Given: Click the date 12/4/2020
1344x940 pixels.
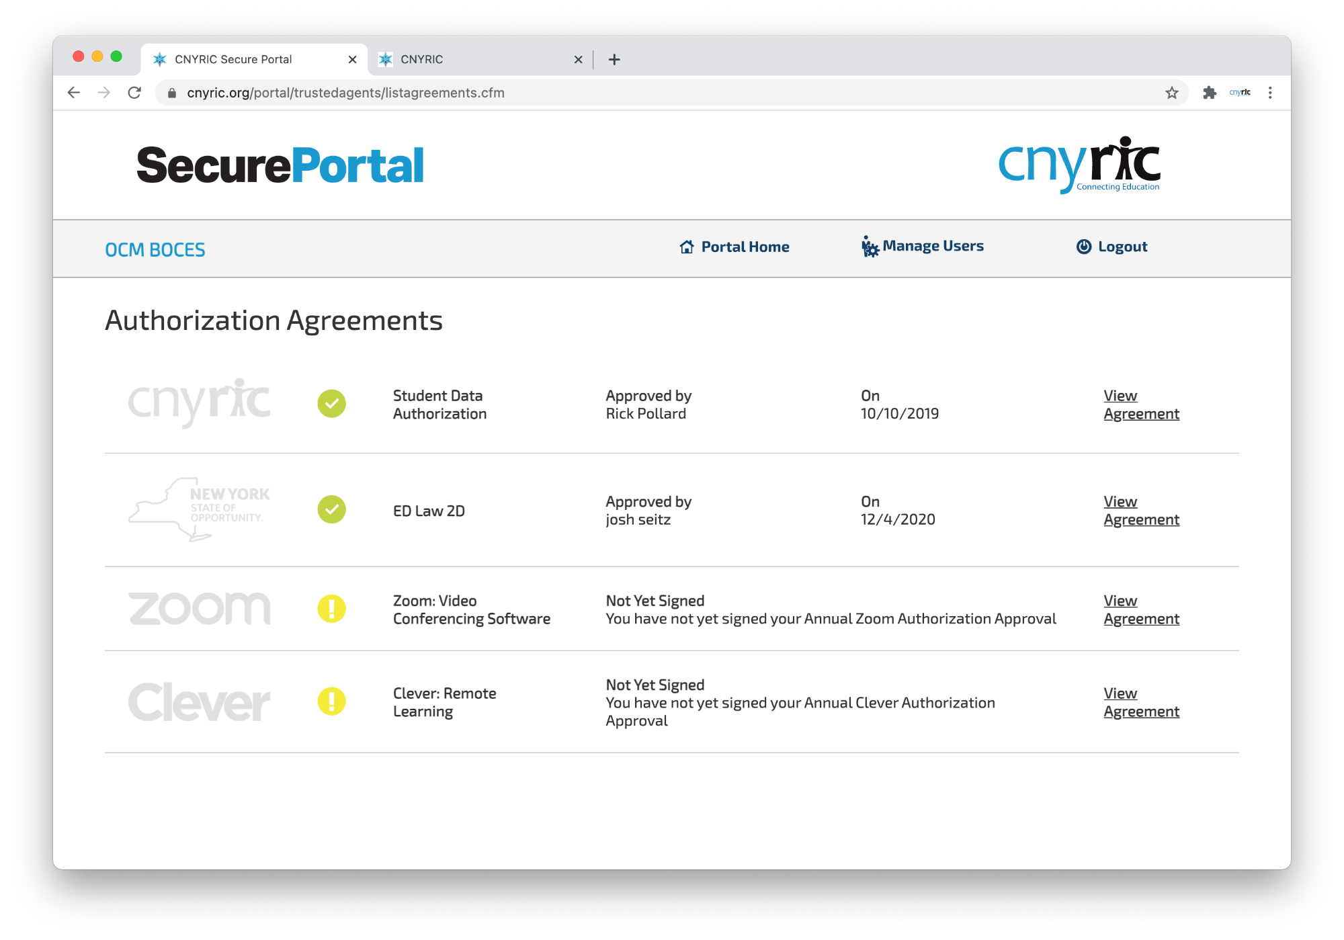Looking at the screenshot, I should pos(898,519).
